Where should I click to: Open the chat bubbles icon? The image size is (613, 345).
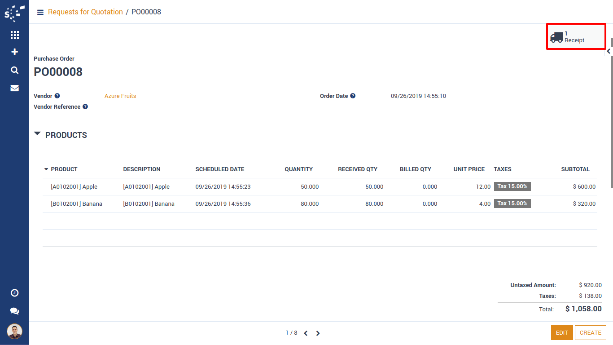pyautogui.click(x=14, y=311)
